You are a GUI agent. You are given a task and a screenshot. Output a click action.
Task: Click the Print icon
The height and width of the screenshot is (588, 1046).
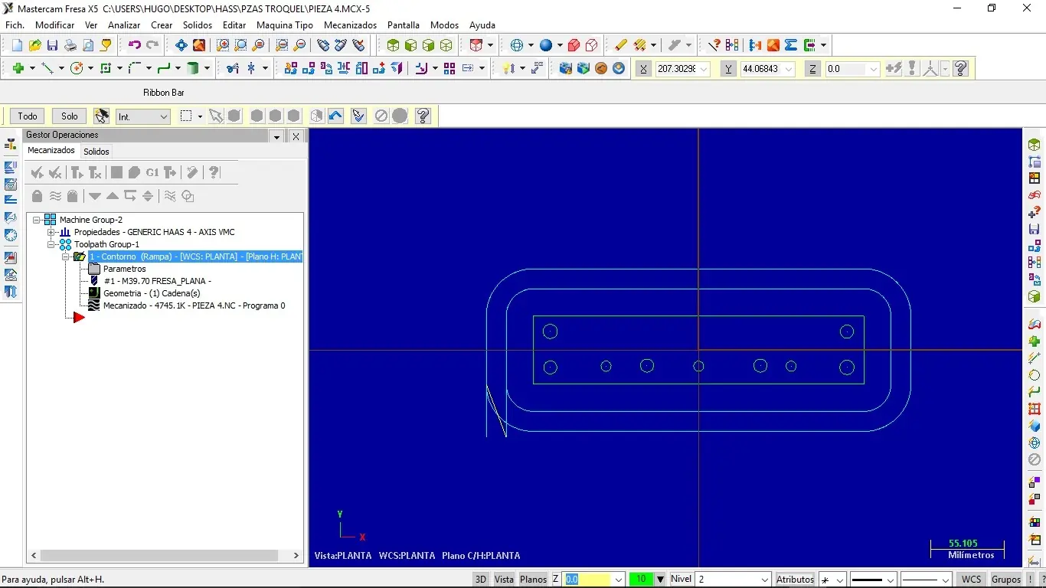(x=70, y=46)
